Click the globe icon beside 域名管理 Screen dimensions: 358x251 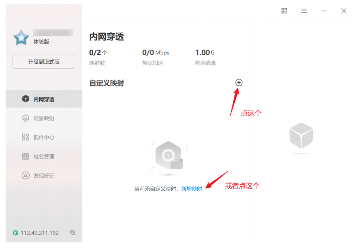(25, 157)
